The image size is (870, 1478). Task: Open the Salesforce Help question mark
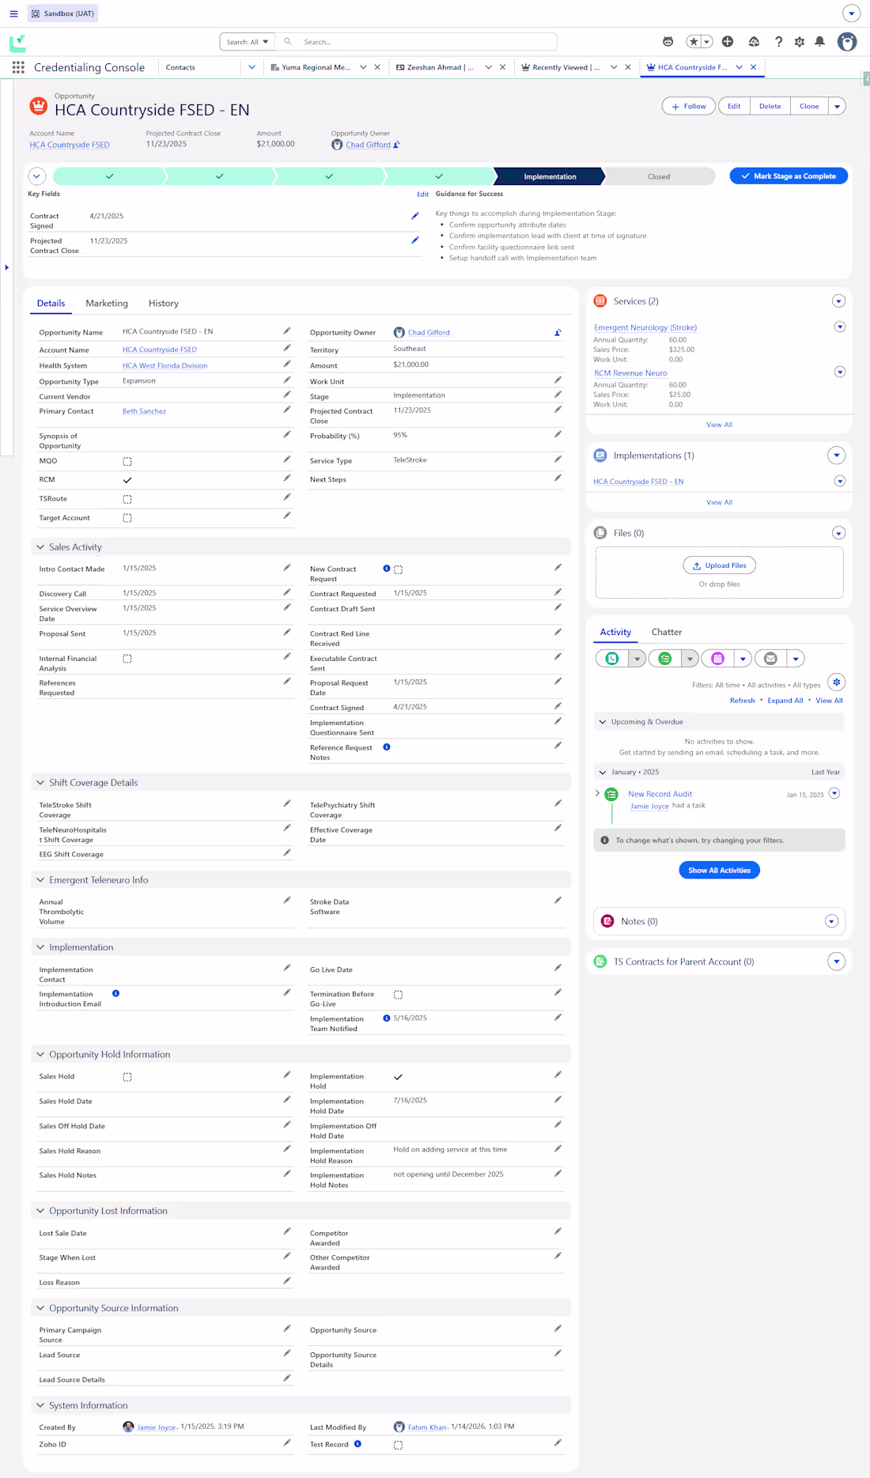tap(778, 42)
